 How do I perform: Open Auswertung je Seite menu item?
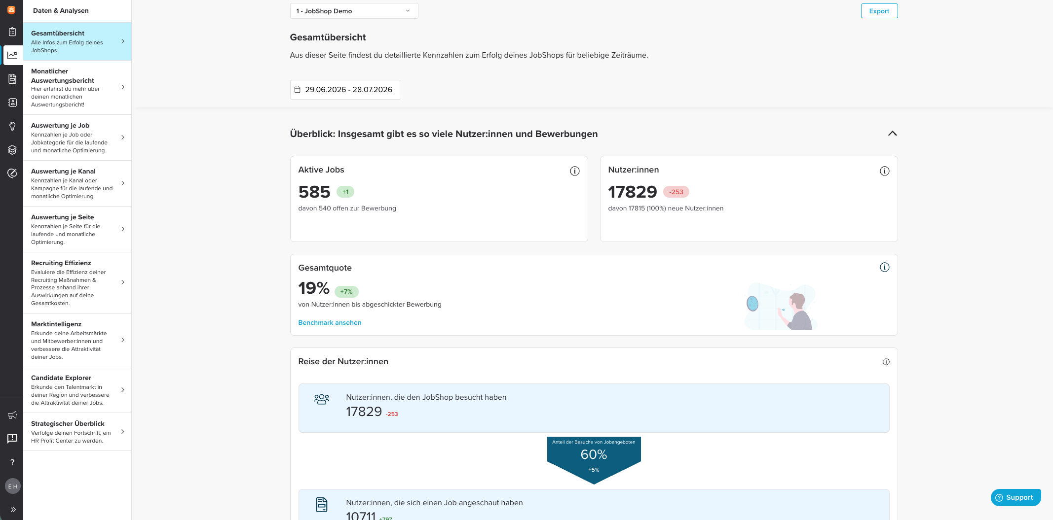(77, 229)
